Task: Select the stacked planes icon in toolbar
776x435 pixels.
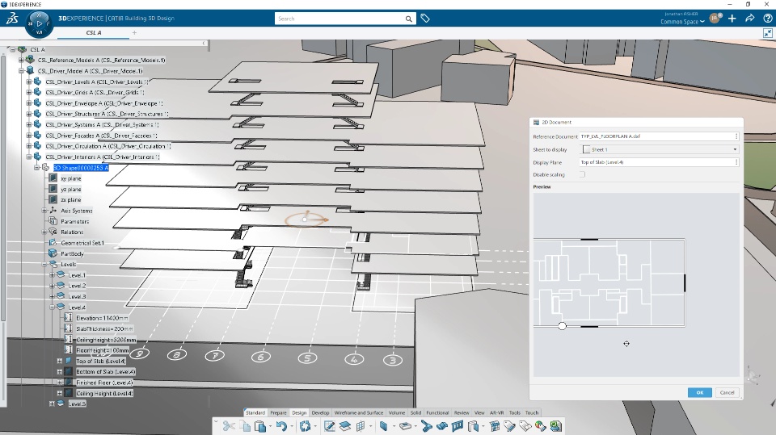Action: (345, 426)
